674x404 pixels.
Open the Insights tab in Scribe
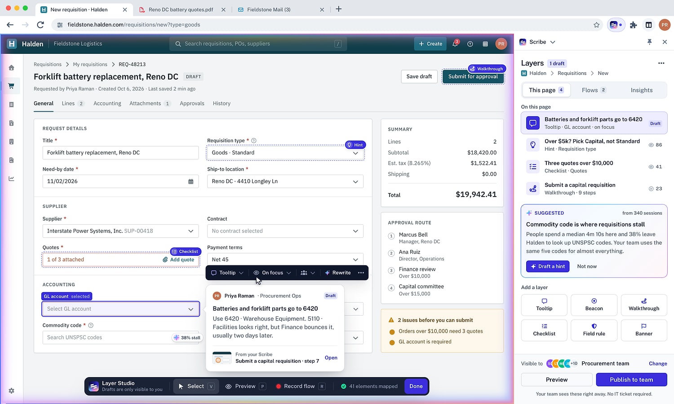641,90
